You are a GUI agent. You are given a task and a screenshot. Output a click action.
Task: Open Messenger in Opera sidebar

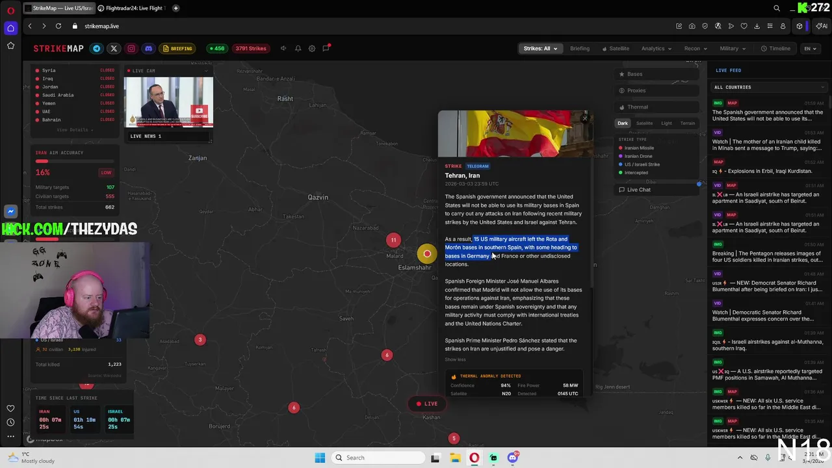point(10,211)
